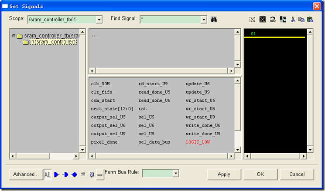325x191 pixels.
Task: Click the signal list vertical scrollbar down arrow
Action: coord(237,150)
